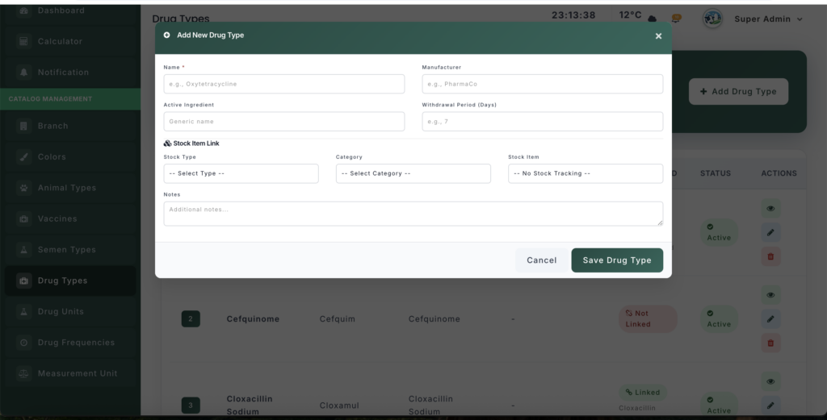Open the Stock Item dropdown
The image size is (827, 420).
tap(585, 173)
